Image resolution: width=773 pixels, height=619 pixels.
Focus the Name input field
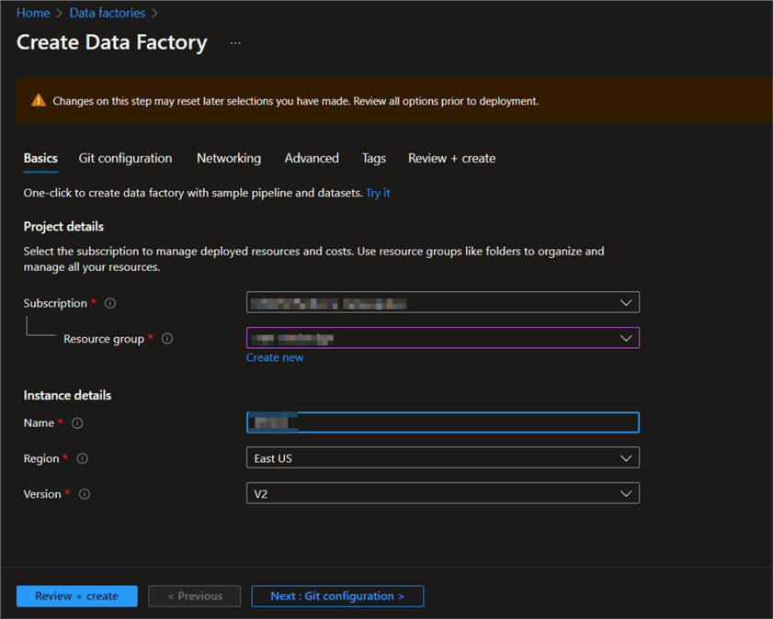coord(443,422)
